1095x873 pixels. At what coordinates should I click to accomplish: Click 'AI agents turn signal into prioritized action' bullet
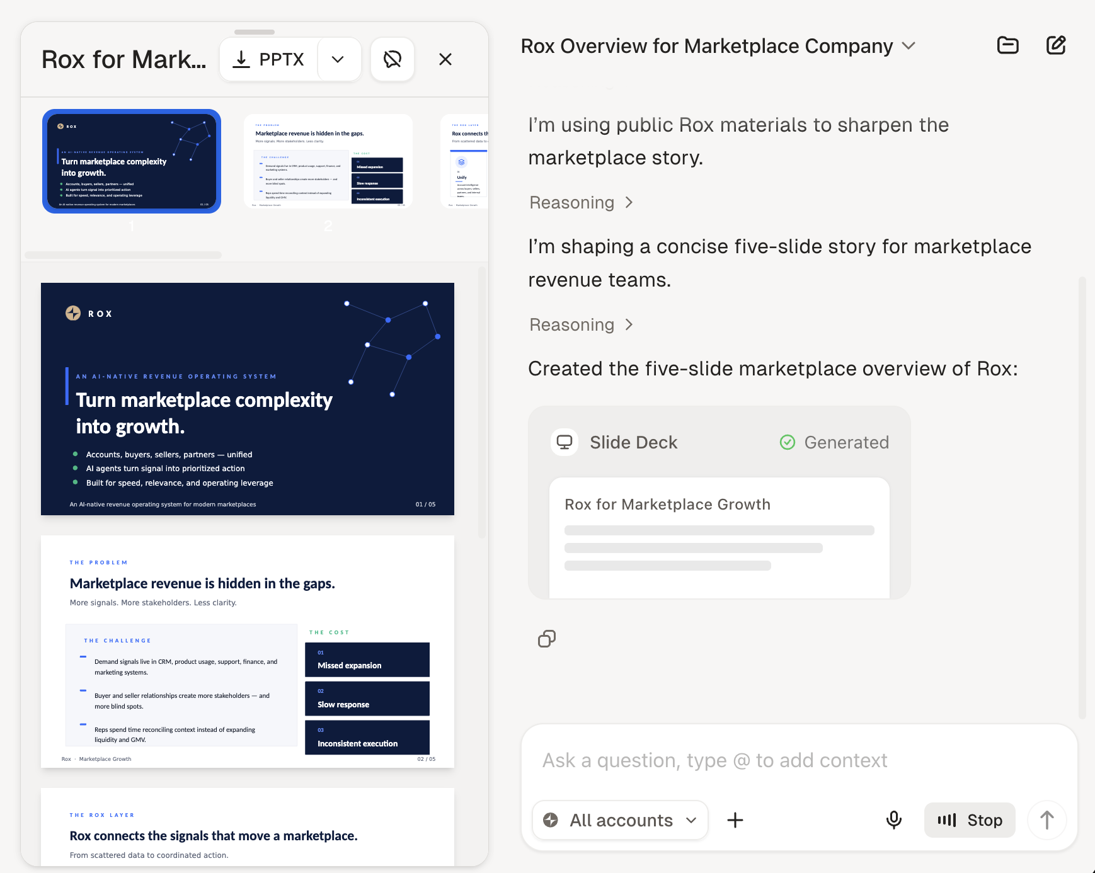pos(165,469)
